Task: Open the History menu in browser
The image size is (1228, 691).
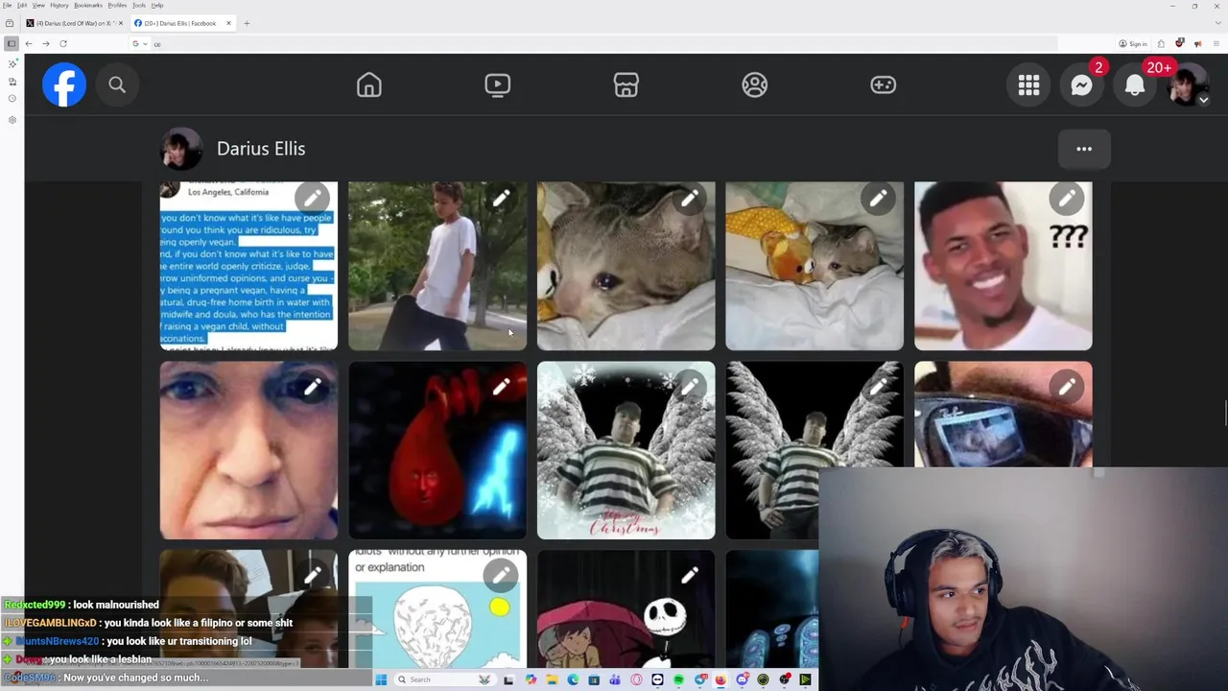Action: click(x=59, y=5)
